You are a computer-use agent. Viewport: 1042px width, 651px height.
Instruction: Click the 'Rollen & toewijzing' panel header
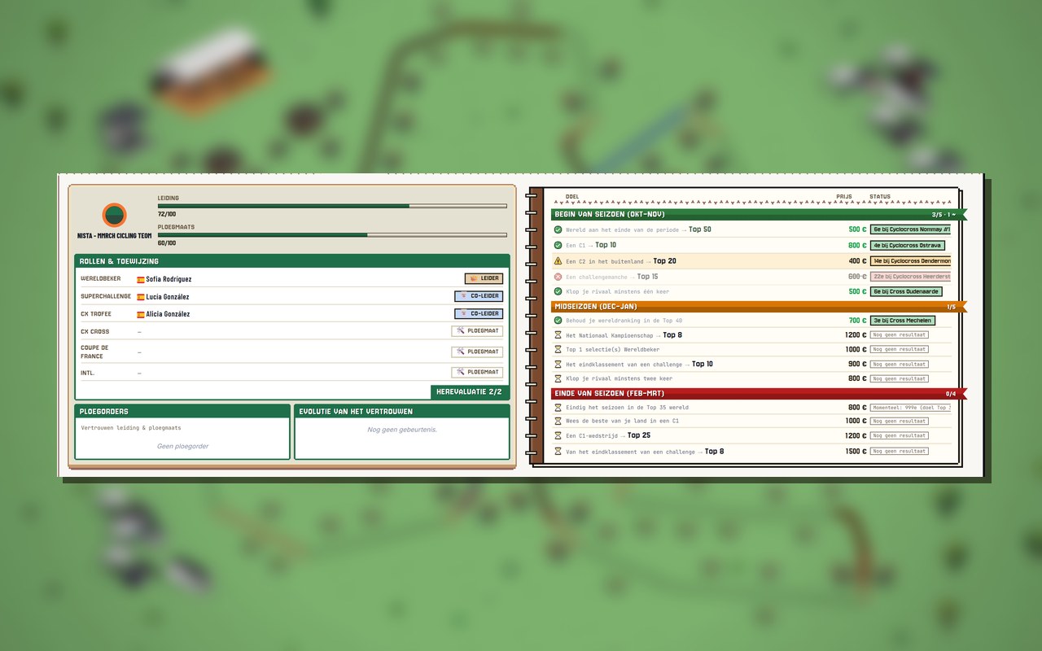tap(292, 261)
